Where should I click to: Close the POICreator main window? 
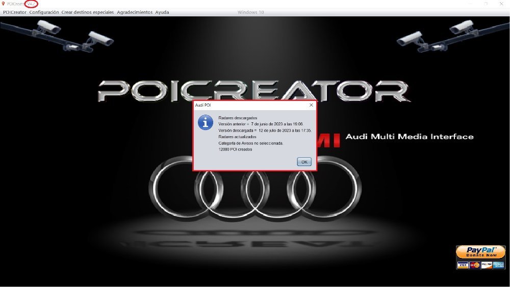click(501, 4)
